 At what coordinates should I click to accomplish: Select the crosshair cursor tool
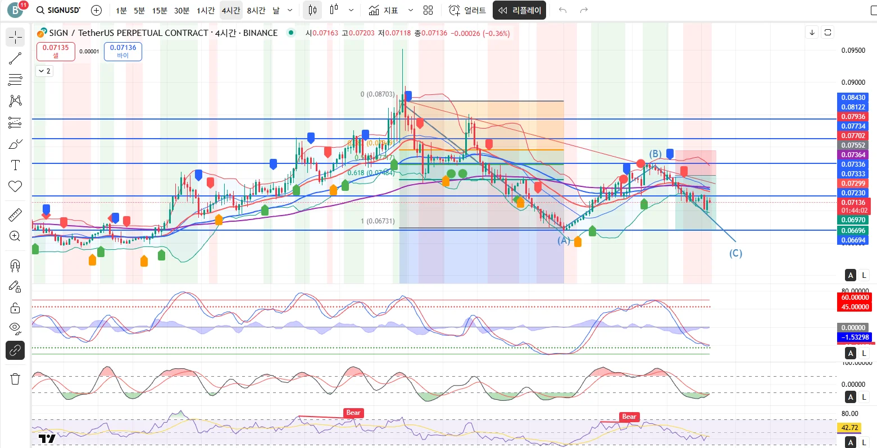[x=15, y=37]
